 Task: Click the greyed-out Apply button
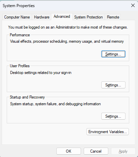pyautogui.click(x=123, y=151)
